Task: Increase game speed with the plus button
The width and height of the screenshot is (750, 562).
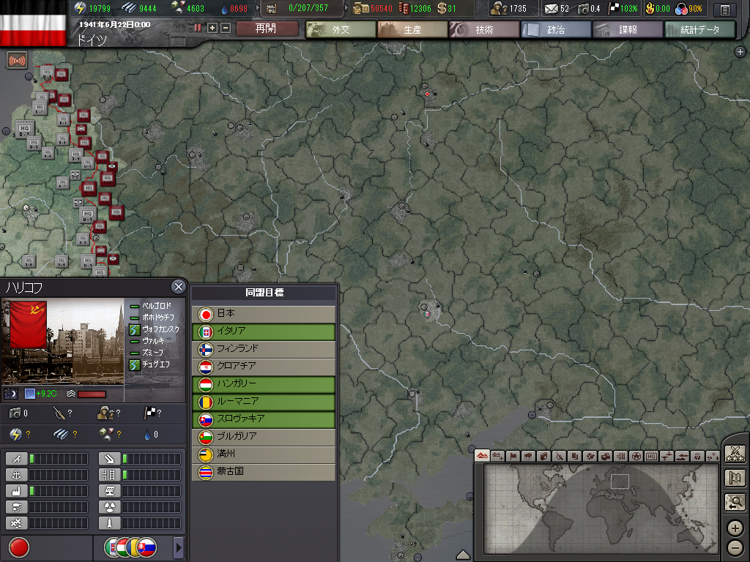Action: 212,28
